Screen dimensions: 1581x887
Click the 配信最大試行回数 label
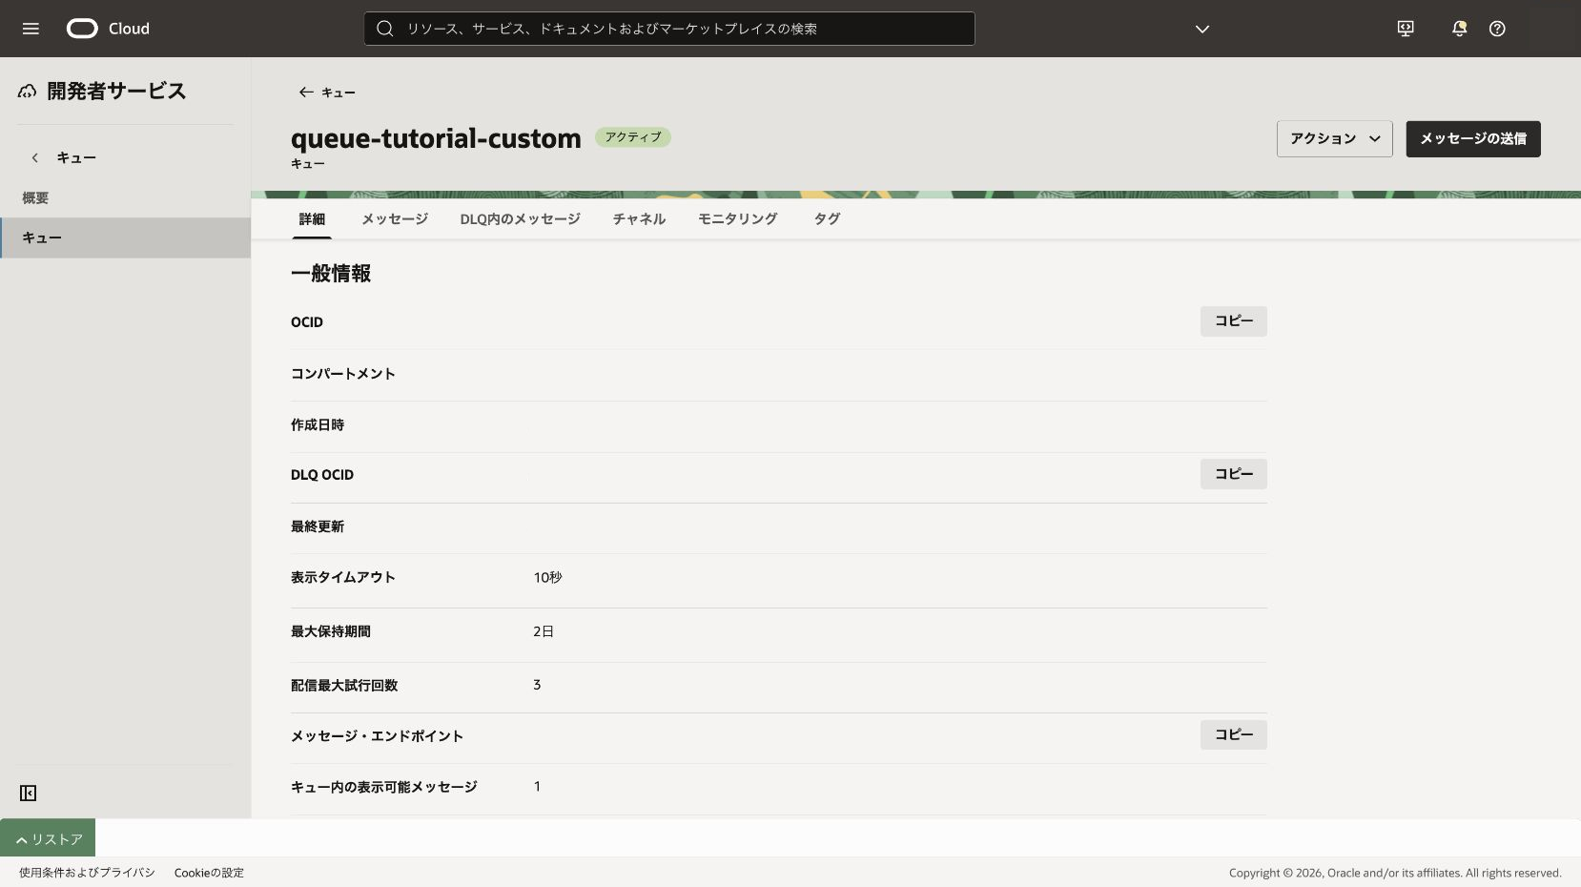pos(344,685)
